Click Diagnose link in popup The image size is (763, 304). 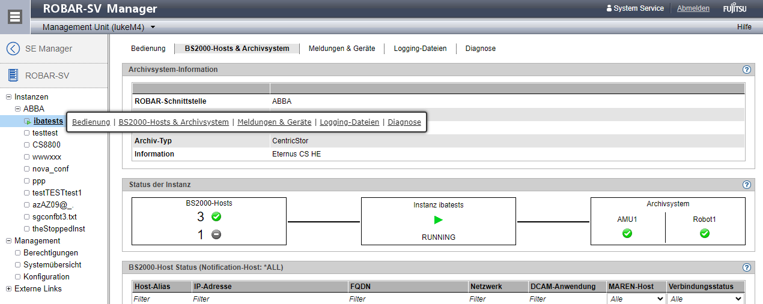[x=404, y=122]
